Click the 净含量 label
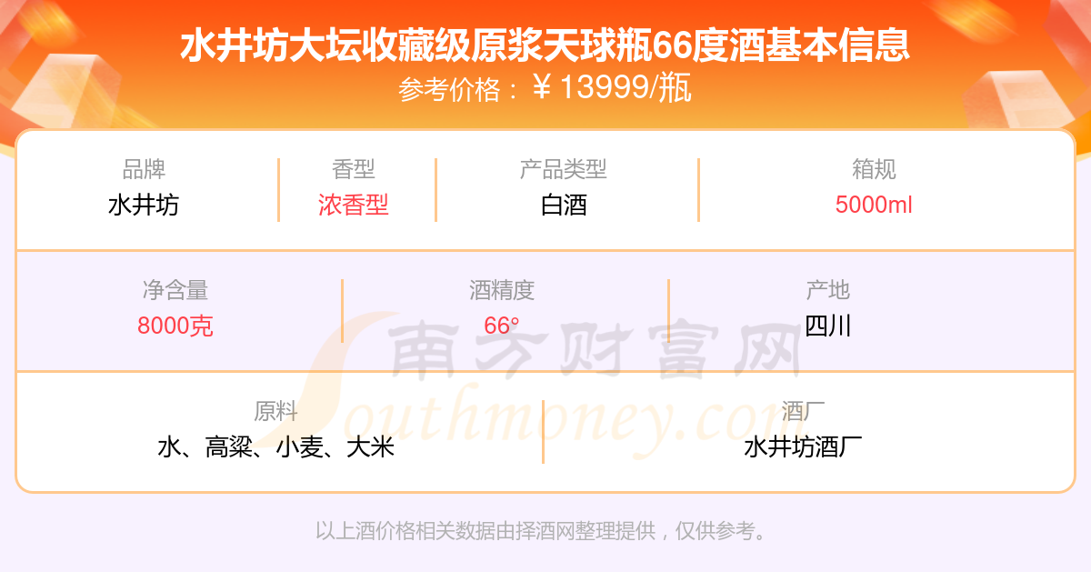This screenshot has width=1091, height=572. [x=175, y=290]
